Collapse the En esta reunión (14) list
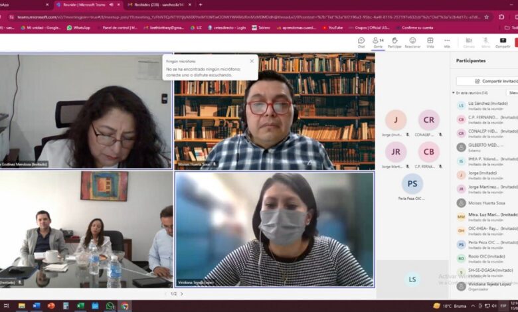518x312 pixels. click(x=454, y=93)
